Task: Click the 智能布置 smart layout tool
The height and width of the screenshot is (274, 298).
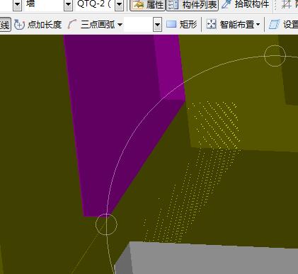Action: (230, 24)
